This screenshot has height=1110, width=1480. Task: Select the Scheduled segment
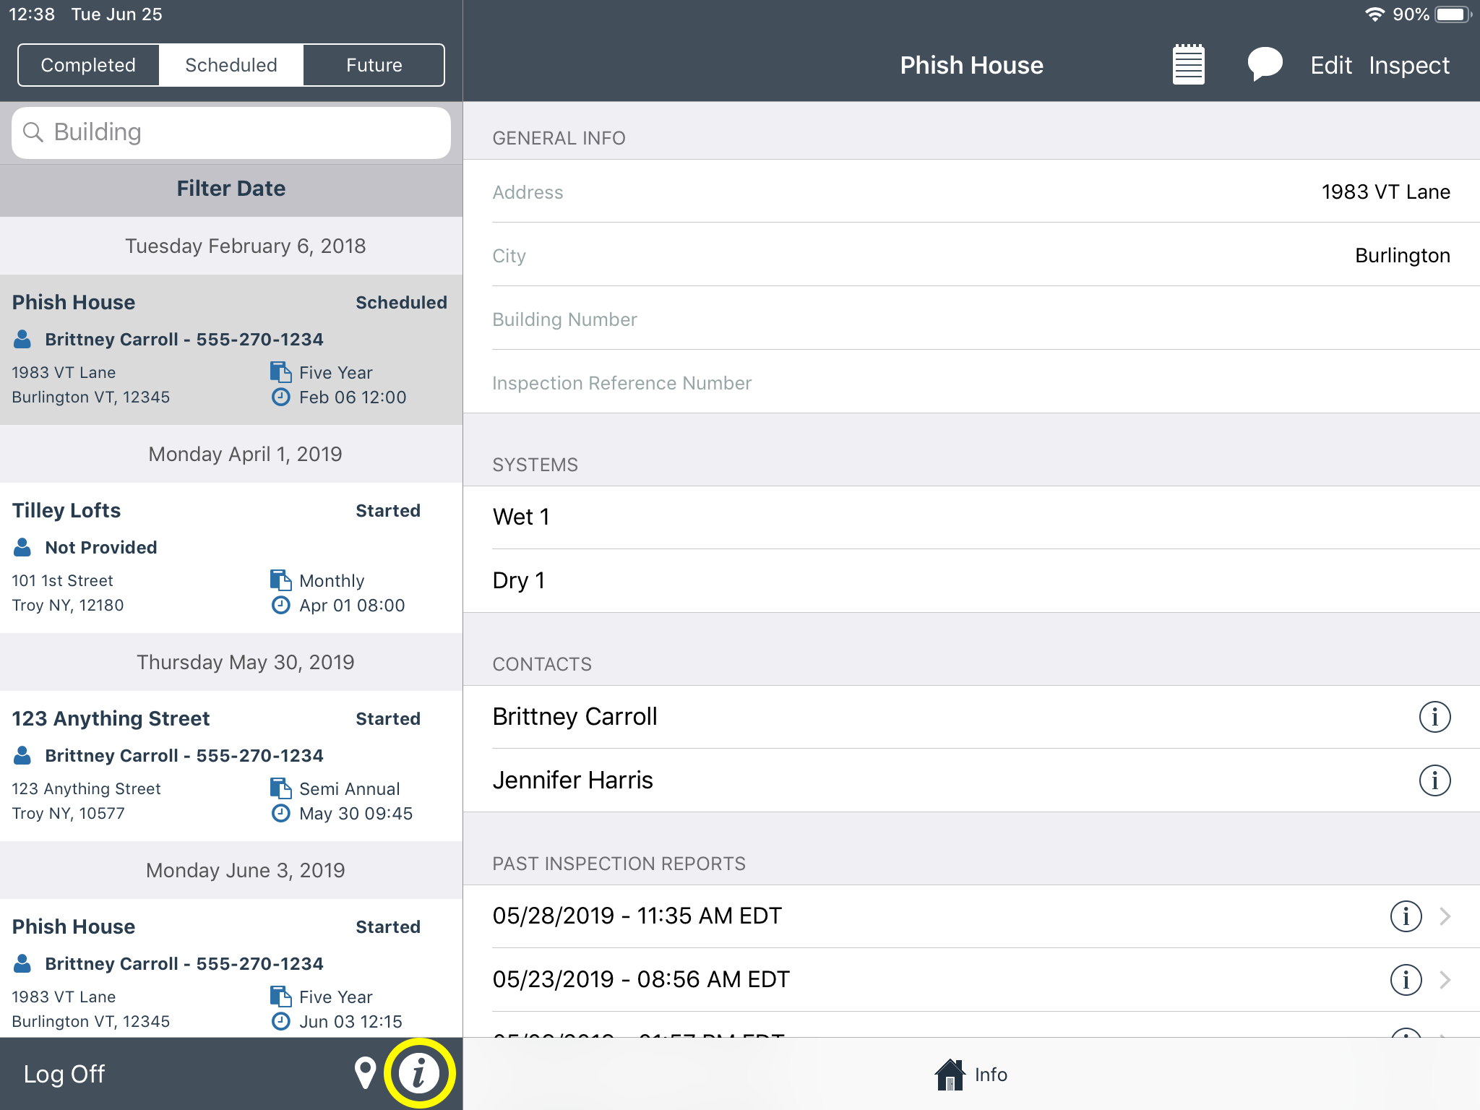coord(231,65)
